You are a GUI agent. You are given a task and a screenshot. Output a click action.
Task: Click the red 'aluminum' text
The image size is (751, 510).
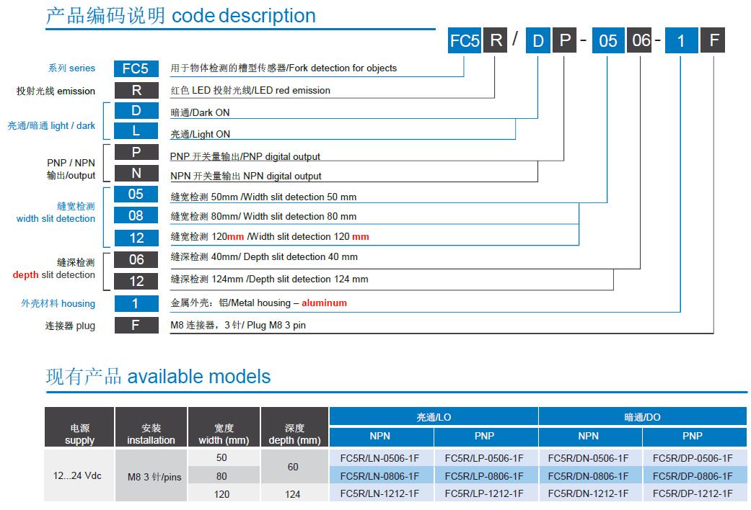click(x=324, y=303)
